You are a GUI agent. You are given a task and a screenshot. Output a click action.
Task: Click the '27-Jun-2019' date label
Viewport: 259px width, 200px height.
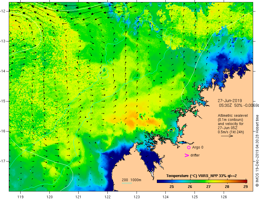click(x=230, y=101)
